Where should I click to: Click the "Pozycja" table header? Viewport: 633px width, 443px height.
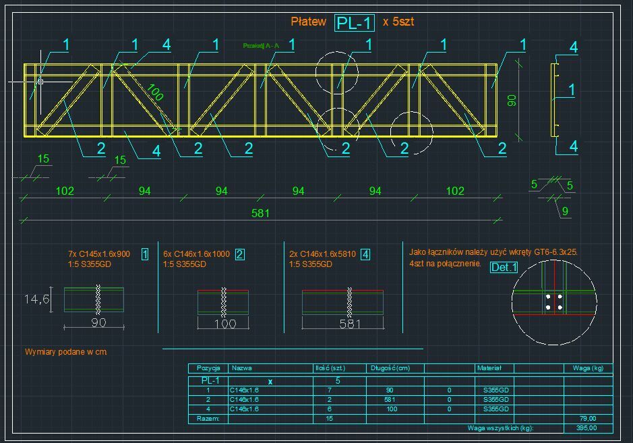coord(208,368)
